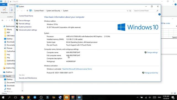Open OBS Videos folder in navigation pane

11,36
